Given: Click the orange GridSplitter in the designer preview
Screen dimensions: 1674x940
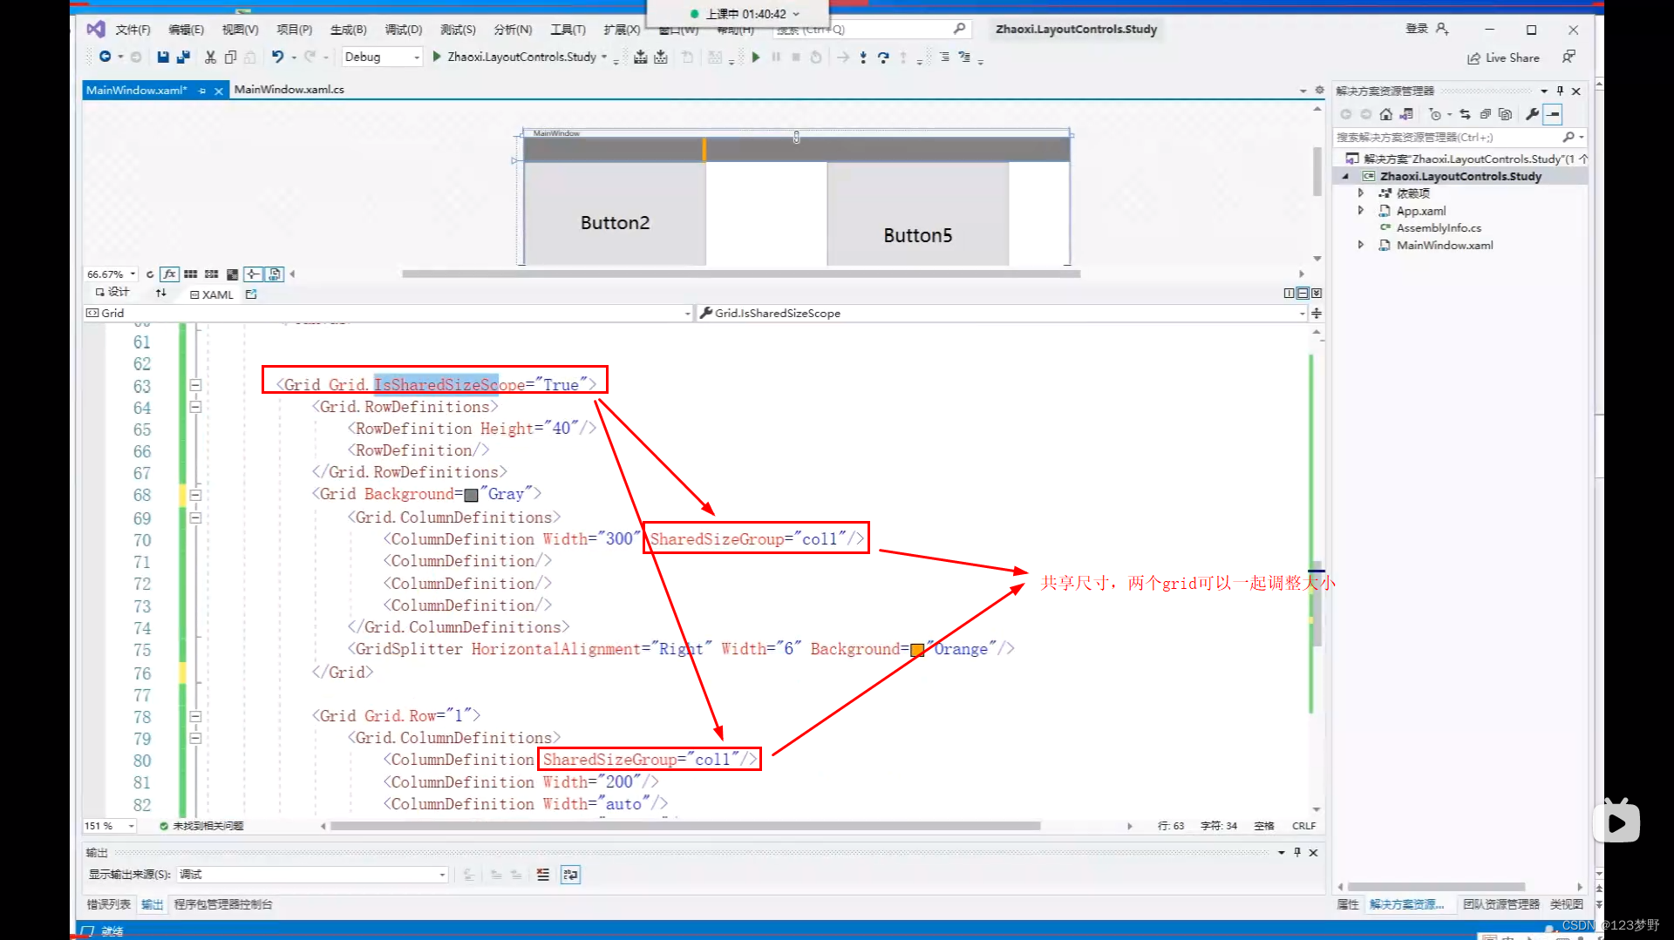Looking at the screenshot, I should (704, 149).
